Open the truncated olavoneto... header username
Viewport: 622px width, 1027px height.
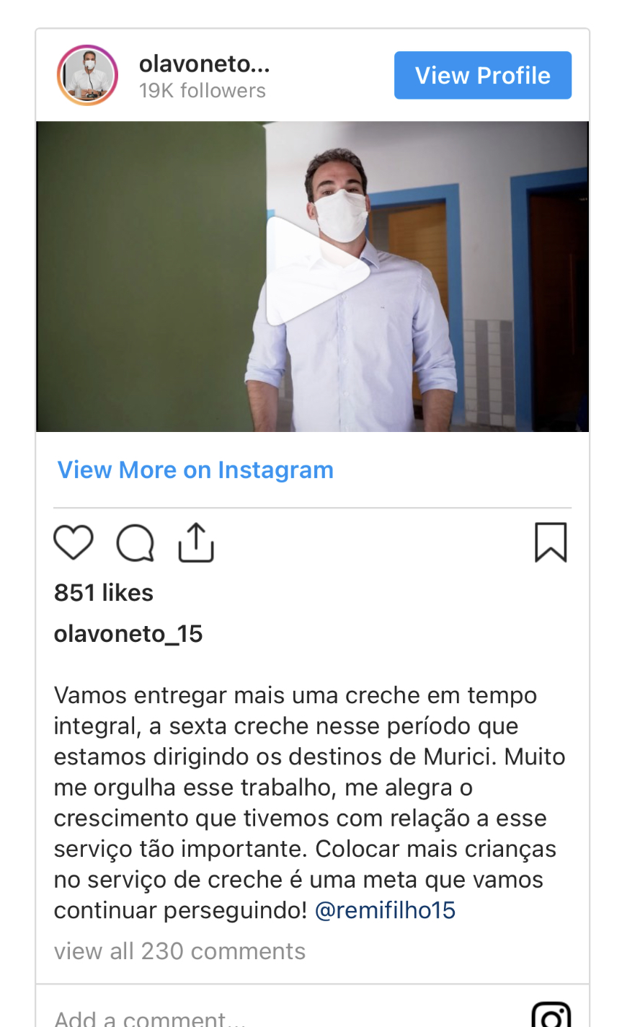[205, 64]
